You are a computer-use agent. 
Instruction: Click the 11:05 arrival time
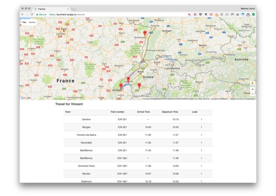point(148,135)
